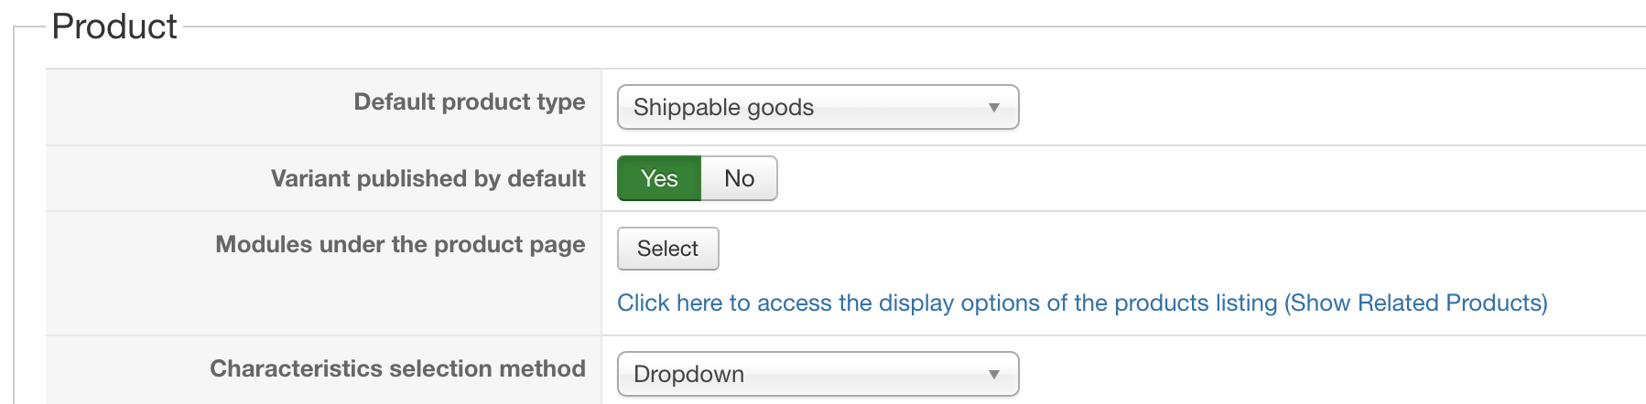
Task: Set Variant published by default to No
Action: click(739, 178)
